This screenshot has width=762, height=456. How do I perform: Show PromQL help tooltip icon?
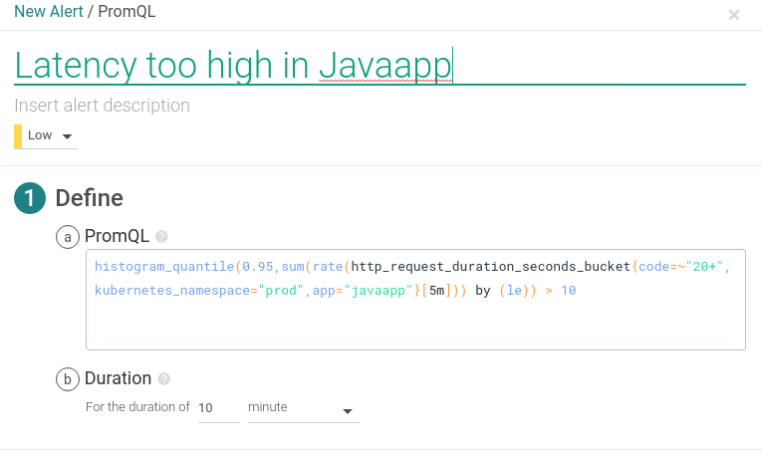161,237
